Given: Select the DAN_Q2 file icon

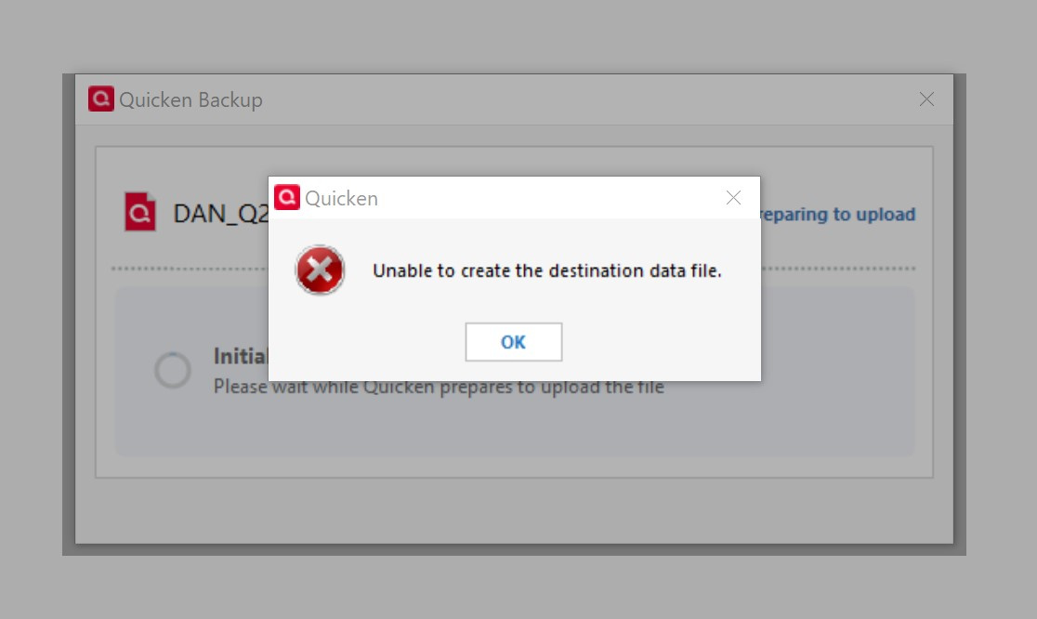Looking at the screenshot, I should tap(140, 212).
